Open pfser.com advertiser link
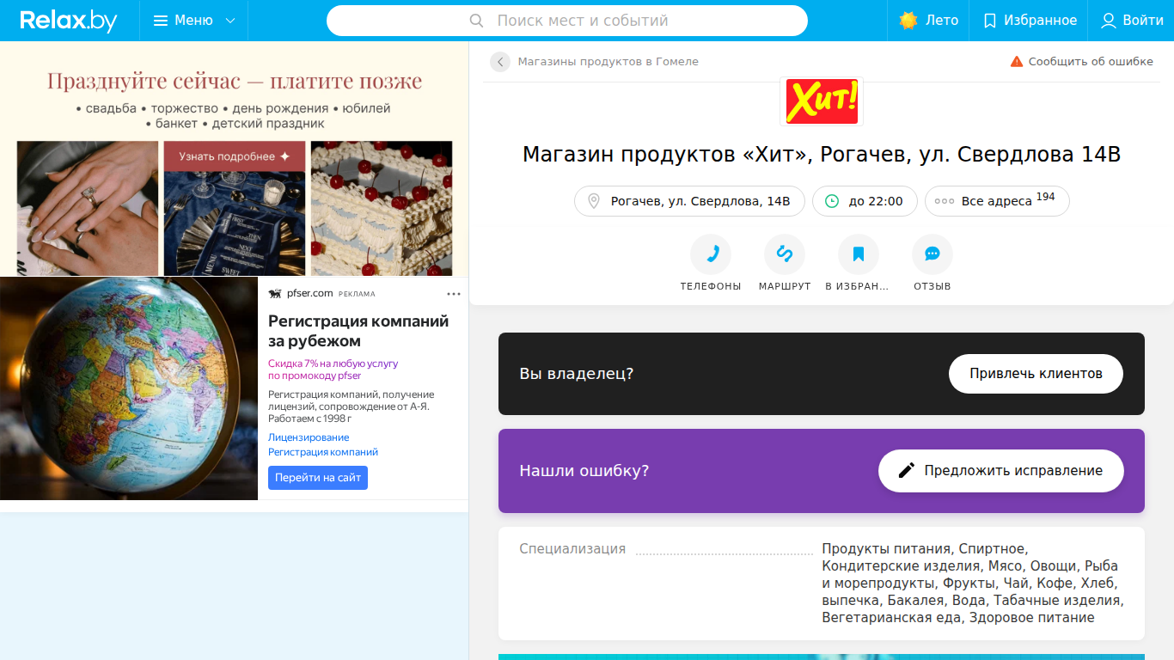This screenshot has height=660, width=1174. [309, 294]
